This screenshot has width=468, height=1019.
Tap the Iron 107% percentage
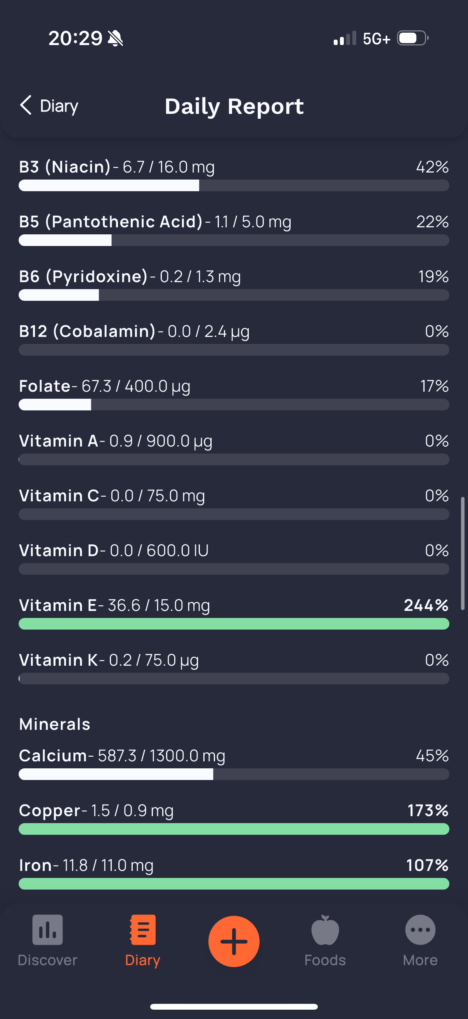click(x=427, y=865)
